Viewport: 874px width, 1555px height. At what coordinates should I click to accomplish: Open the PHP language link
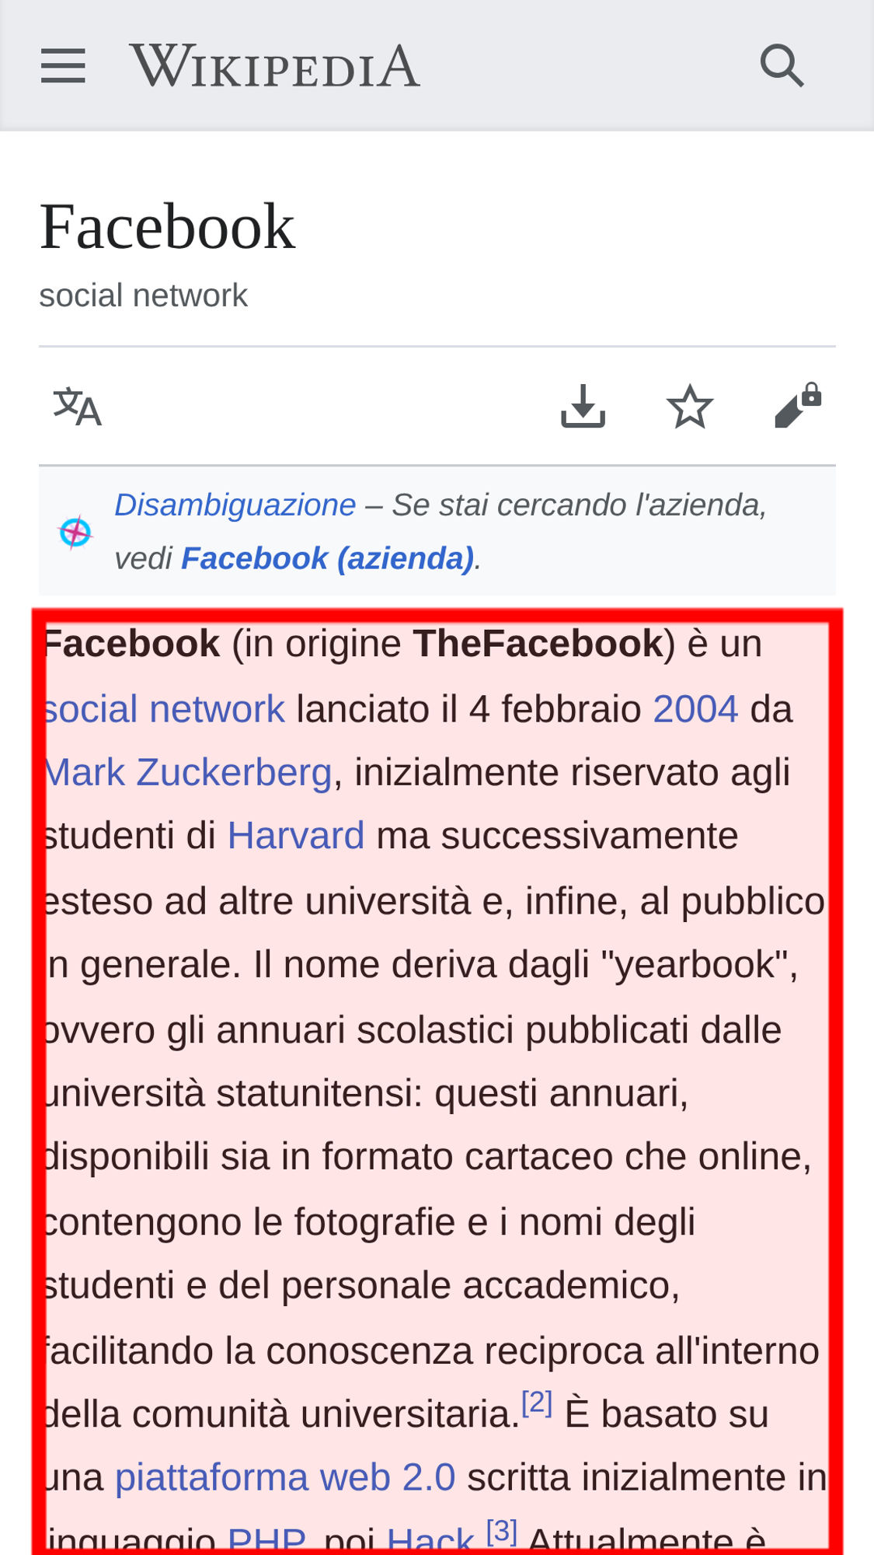pos(266,1539)
